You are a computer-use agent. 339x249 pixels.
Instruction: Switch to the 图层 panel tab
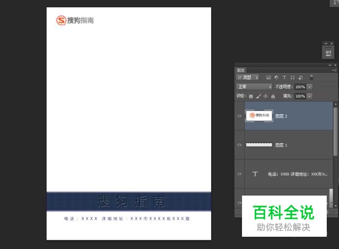click(x=241, y=70)
